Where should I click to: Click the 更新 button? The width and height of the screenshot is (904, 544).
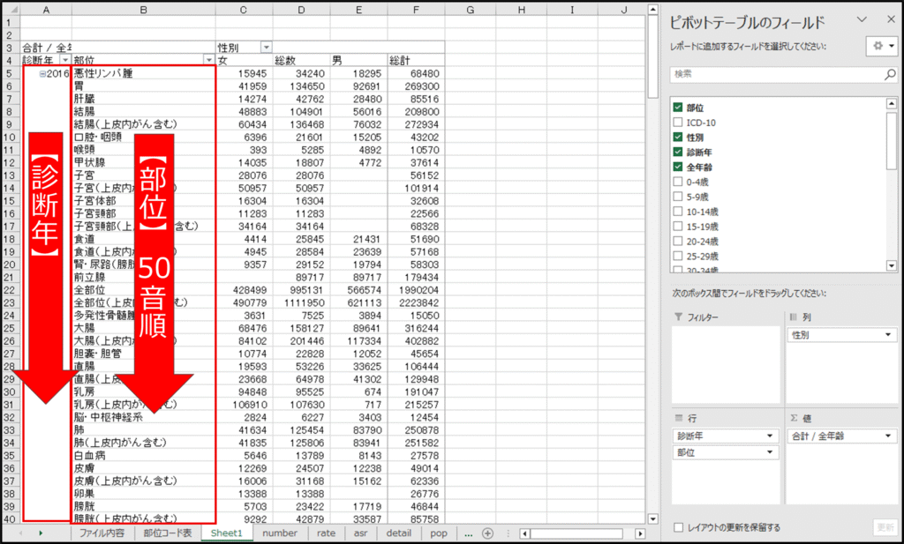click(x=885, y=527)
